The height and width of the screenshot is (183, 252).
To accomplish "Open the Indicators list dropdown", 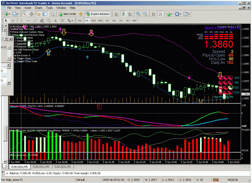I will 169,14.
